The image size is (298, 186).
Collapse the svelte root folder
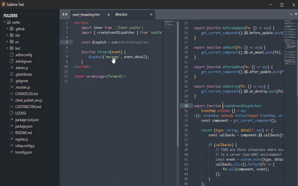pyautogui.click(x=4, y=22)
